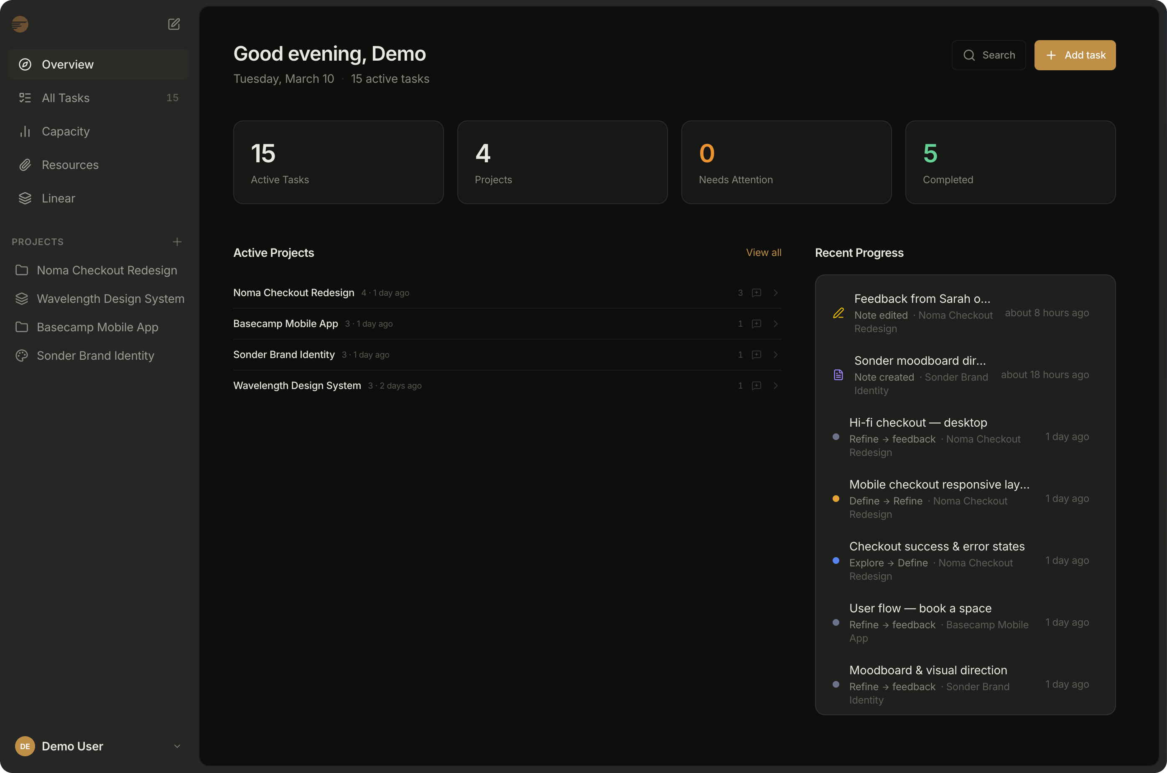Expand the Demo User account menu chevron
Image resolution: width=1167 pixels, height=773 pixels.
(177, 746)
